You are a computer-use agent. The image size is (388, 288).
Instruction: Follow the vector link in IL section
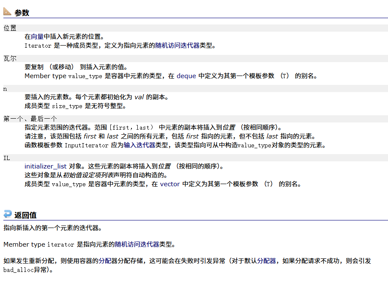(x=170, y=184)
